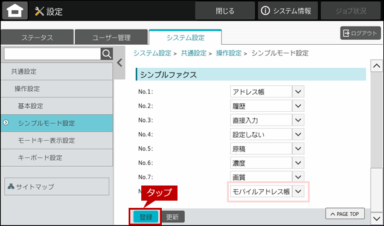The height and width of the screenshot is (226, 384).
Task: Click the sidebar search input field
Action: (53, 54)
